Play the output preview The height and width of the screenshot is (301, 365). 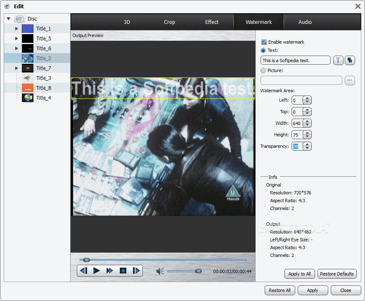[96, 271]
